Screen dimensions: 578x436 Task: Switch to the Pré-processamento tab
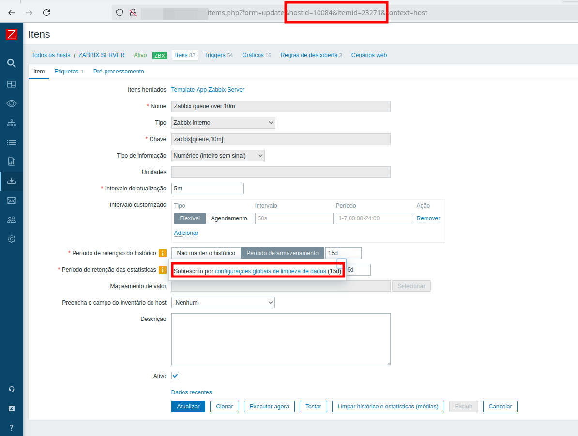[x=118, y=72]
